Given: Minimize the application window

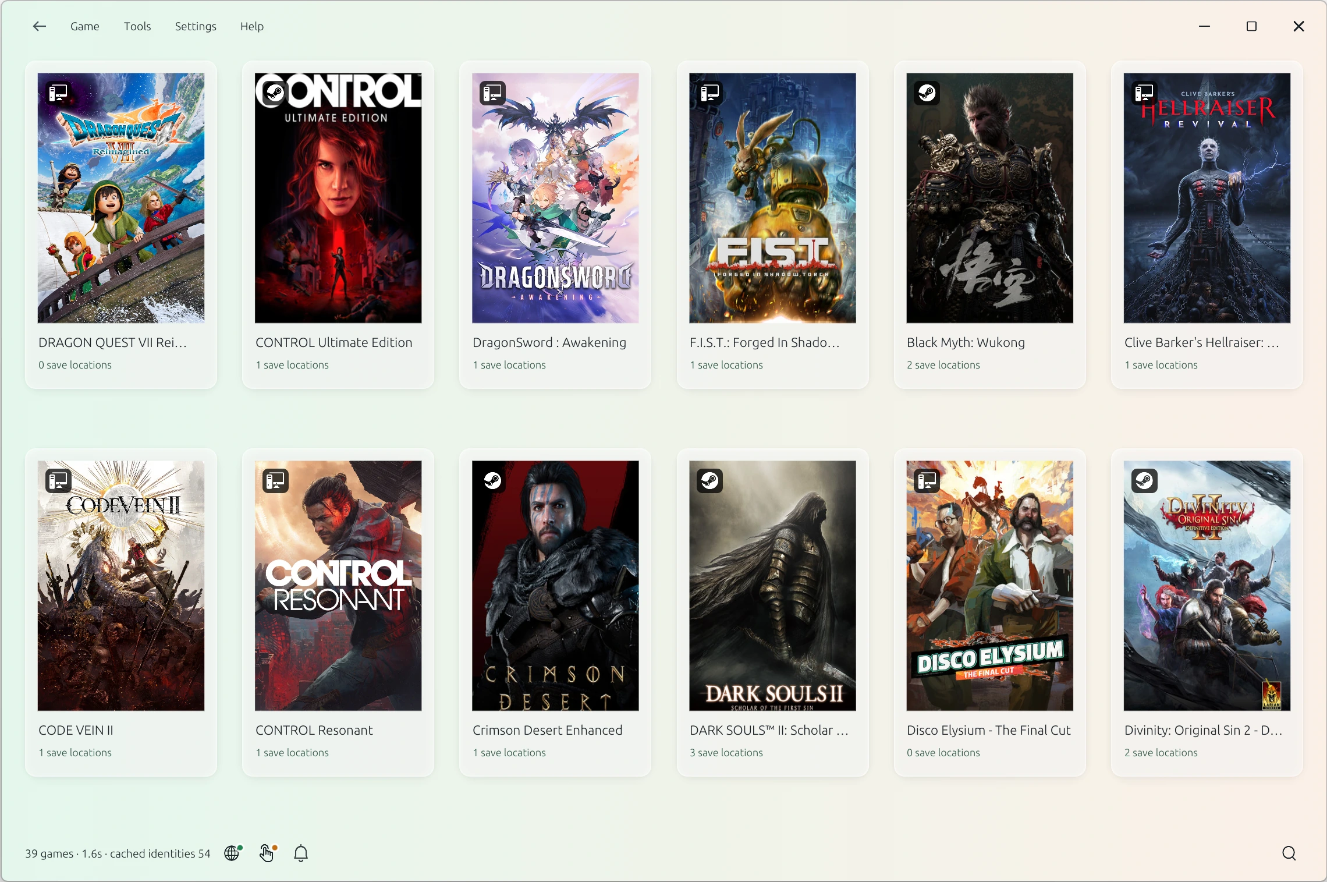Looking at the screenshot, I should tap(1205, 26).
